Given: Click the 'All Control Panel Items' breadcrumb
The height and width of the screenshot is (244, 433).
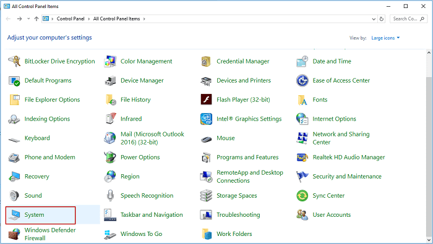Looking at the screenshot, I should coord(116,19).
